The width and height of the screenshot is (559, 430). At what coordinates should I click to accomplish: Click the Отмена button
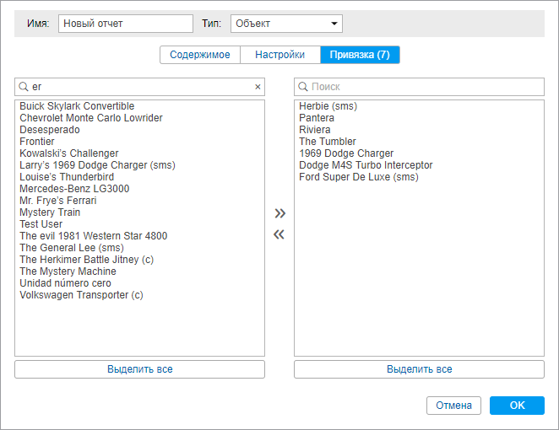453,406
